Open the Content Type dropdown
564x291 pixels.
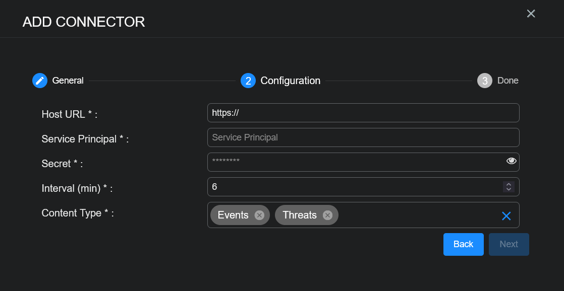coord(419,215)
